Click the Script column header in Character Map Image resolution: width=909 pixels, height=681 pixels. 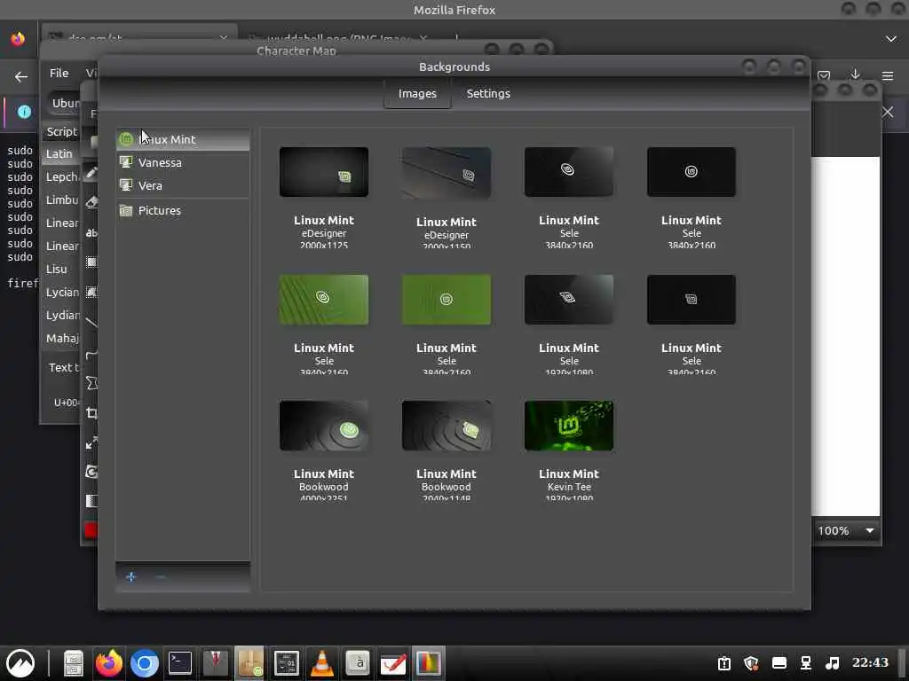click(x=61, y=131)
